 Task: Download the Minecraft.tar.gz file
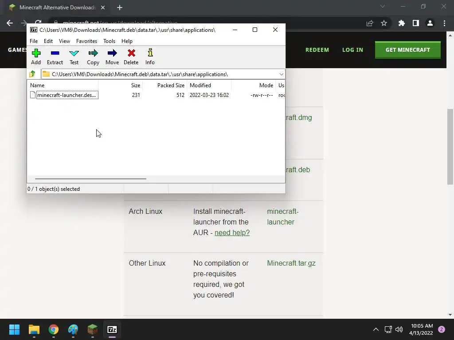pyautogui.click(x=291, y=263)
